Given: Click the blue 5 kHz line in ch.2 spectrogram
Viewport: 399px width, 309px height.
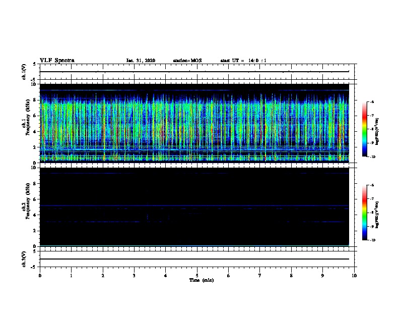Looking at the screenshot, I should coord(194,205).
